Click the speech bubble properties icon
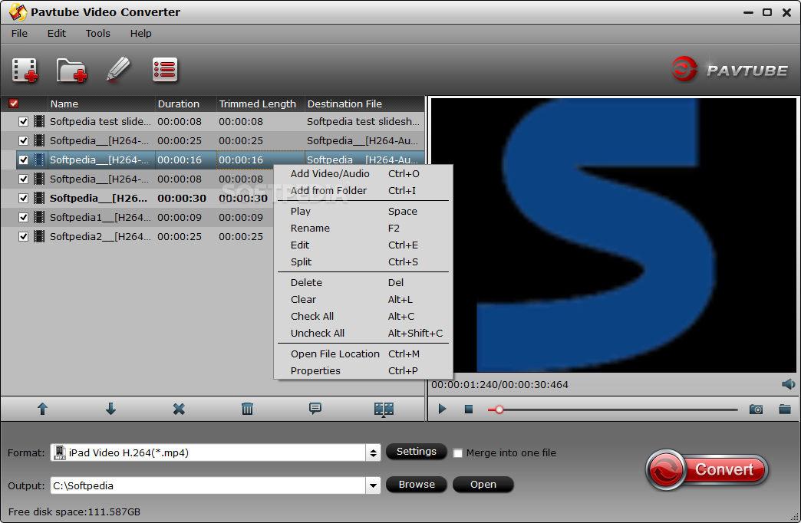This screenshot has height=523, width=801. (x=315, y=408)
